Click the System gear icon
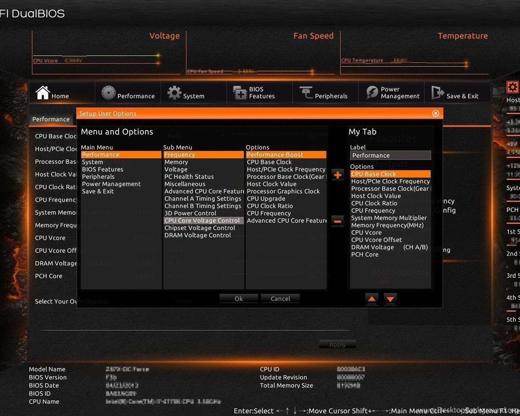 [x=174, y=93]
